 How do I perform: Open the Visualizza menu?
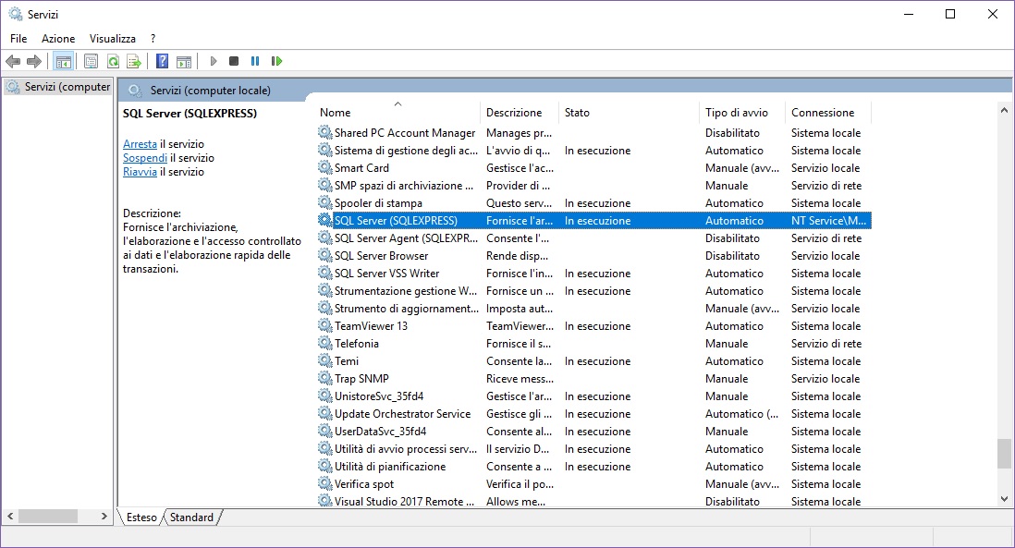[x=113, y=39]
